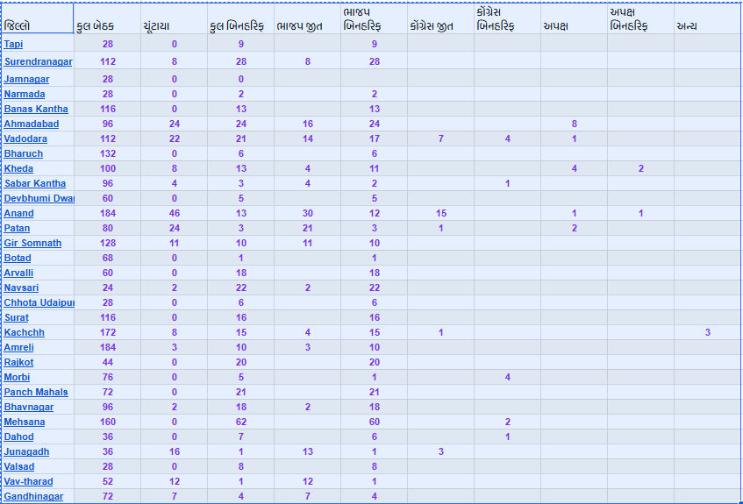This screenshot has height=504, width=743.
Task: Open the Junagadh district link
Action: [26, 452]
